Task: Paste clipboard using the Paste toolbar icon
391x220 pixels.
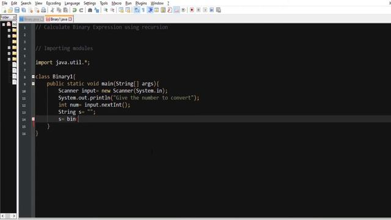Action: 65,10
